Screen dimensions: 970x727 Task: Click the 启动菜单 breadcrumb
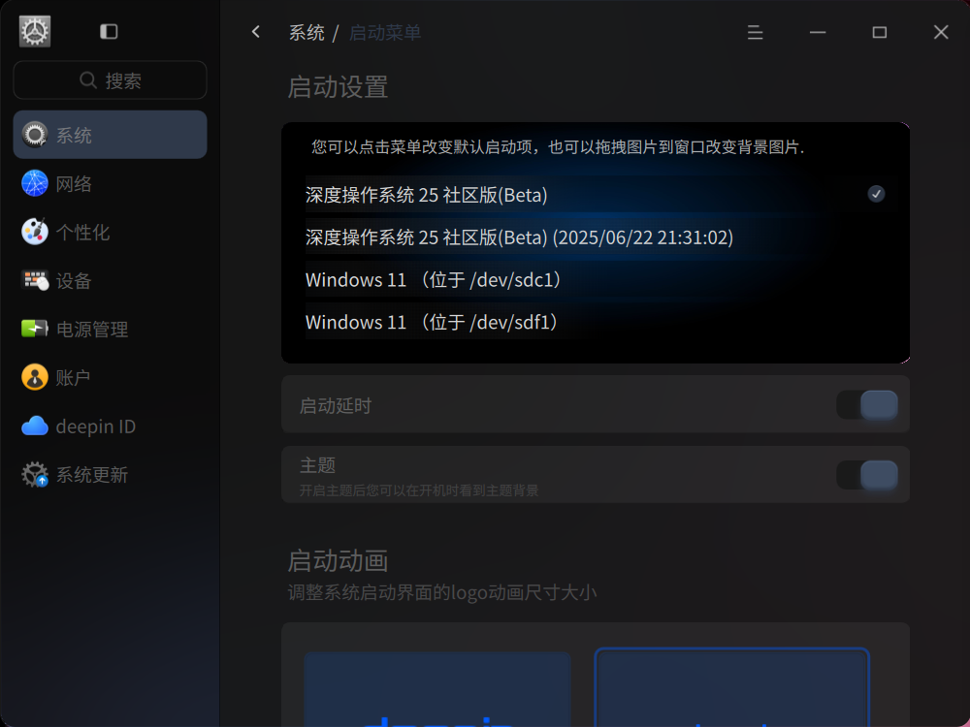coord(385,32)
